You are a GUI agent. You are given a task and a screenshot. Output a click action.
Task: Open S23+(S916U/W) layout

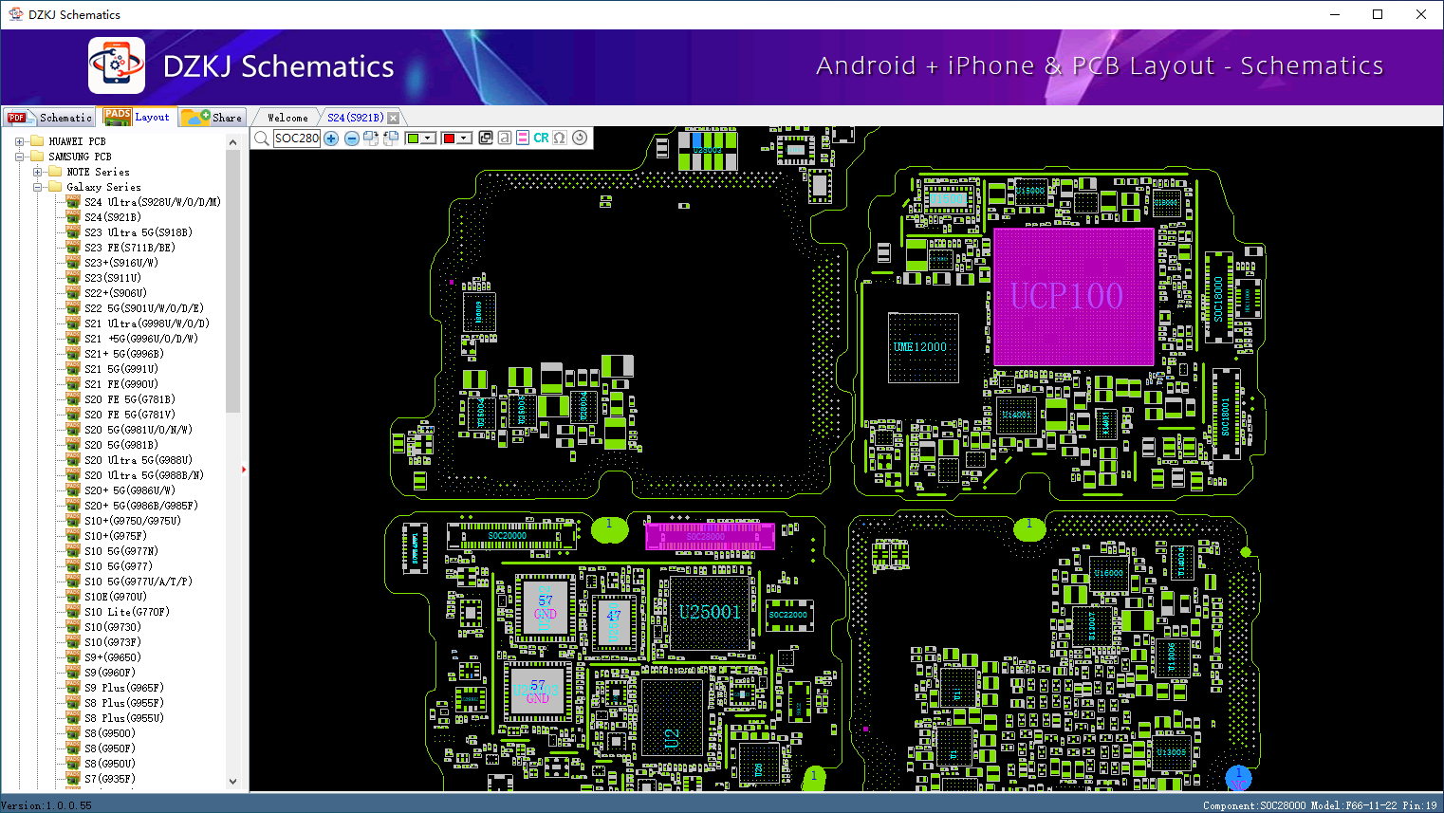(x=120, y=263)
